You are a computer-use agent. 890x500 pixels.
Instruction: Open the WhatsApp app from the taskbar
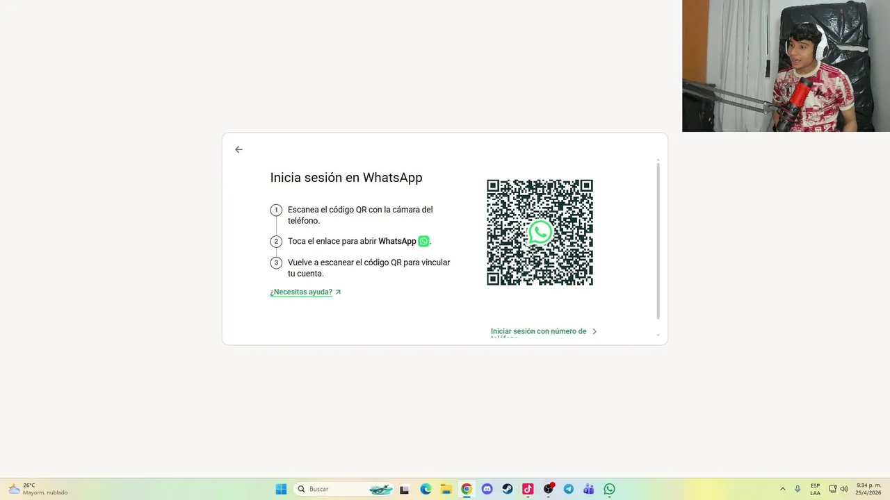point(610,489)
